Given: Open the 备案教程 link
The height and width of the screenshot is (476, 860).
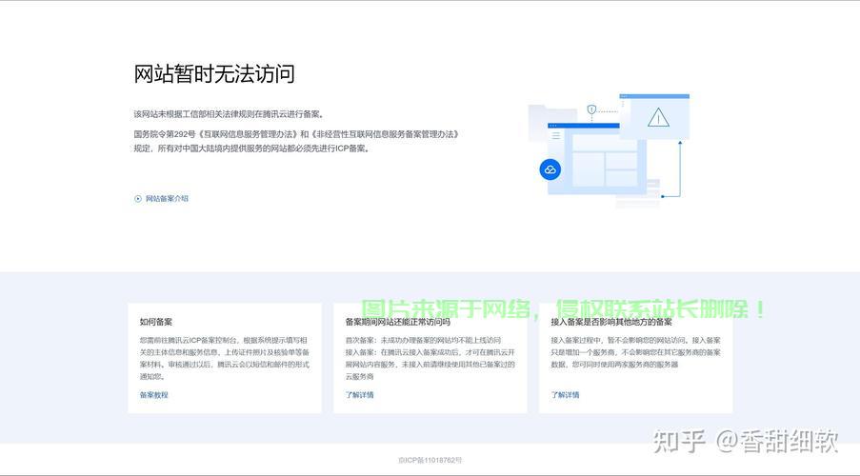Looking at the screenshot, I should [153, 395].
